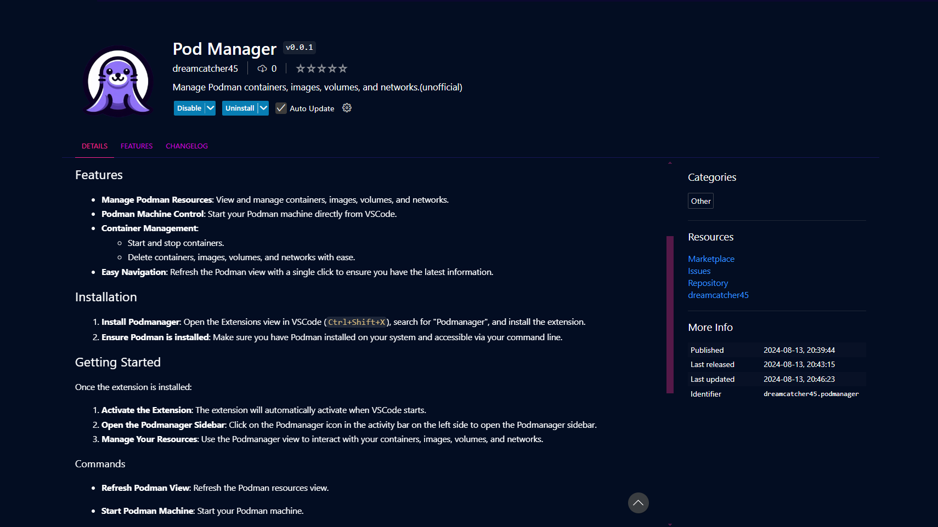Toggle the Auto Update checkbox
Viewport: 938px width, 527px height.
[x=281, y=108]
